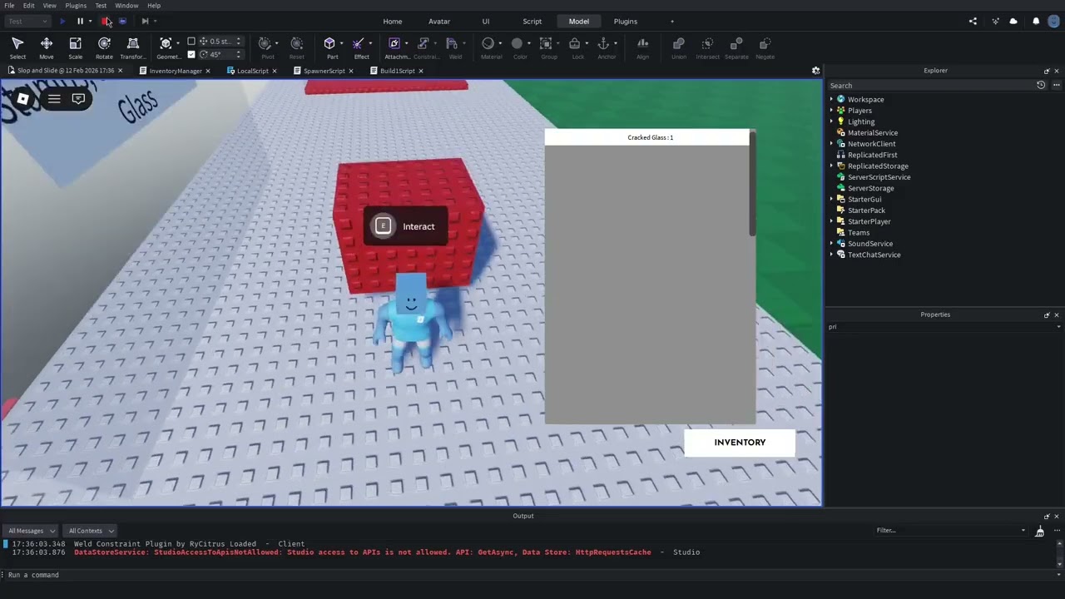Click the share icon in top bar

pos(973,22)
